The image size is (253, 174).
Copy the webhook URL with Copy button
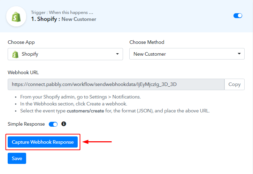(x=235, y=84)
